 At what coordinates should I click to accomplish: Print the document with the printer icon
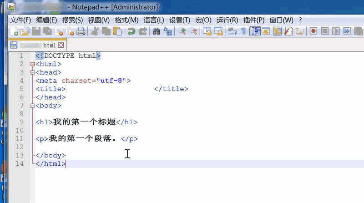tap(81, 31)
